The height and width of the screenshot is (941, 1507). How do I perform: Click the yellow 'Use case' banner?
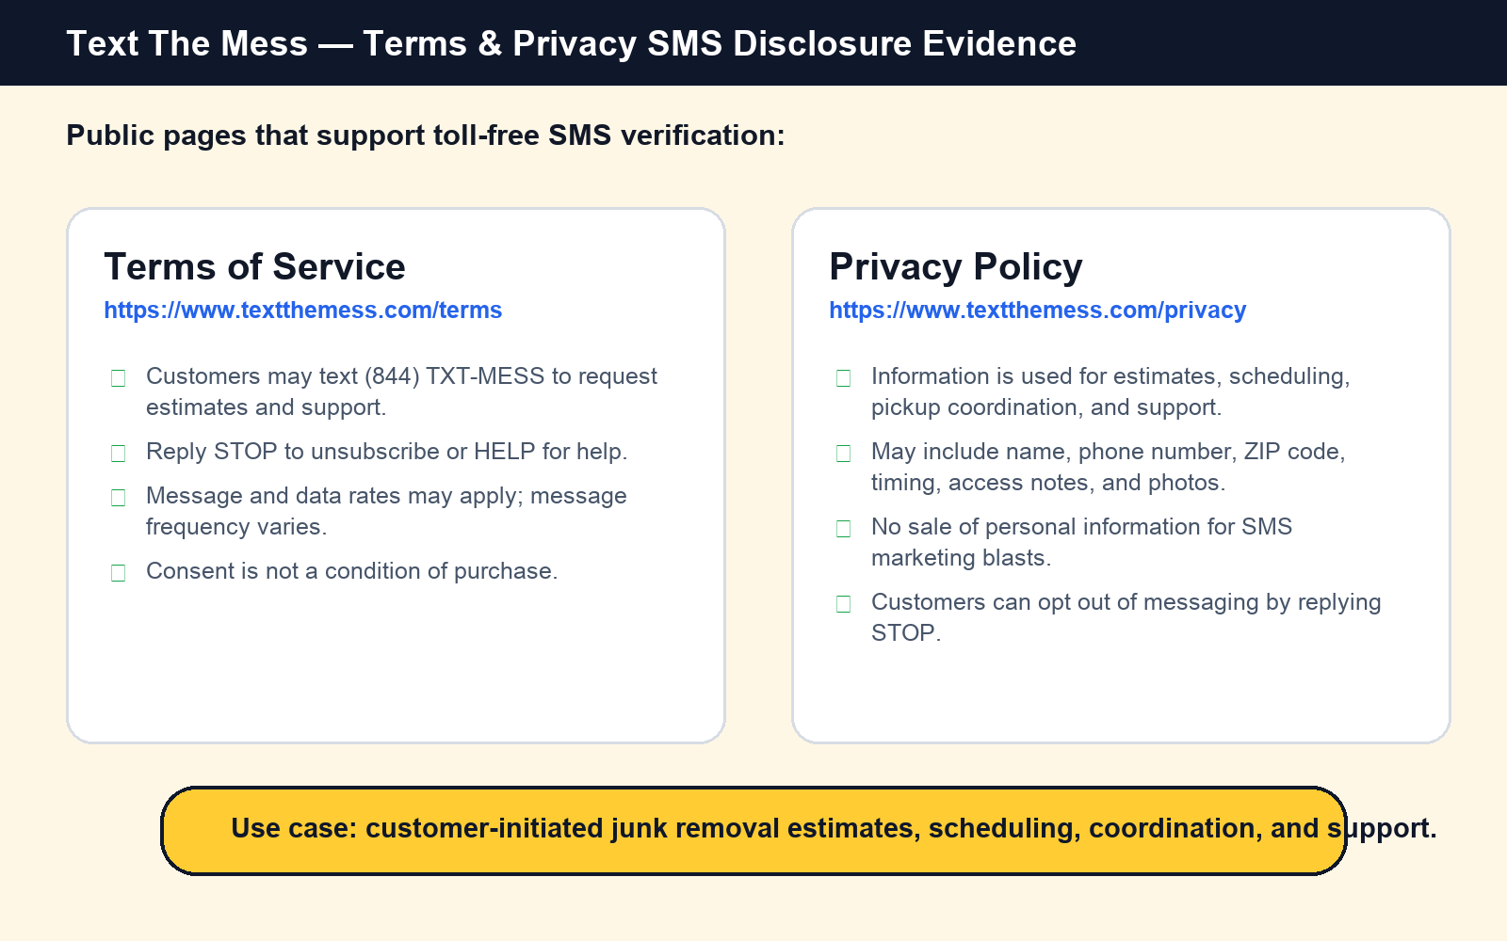coord(753,831)
